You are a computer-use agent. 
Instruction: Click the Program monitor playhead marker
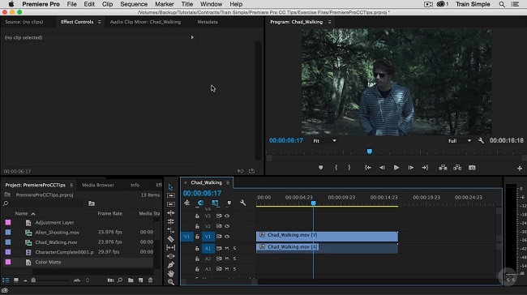point(370,152)
